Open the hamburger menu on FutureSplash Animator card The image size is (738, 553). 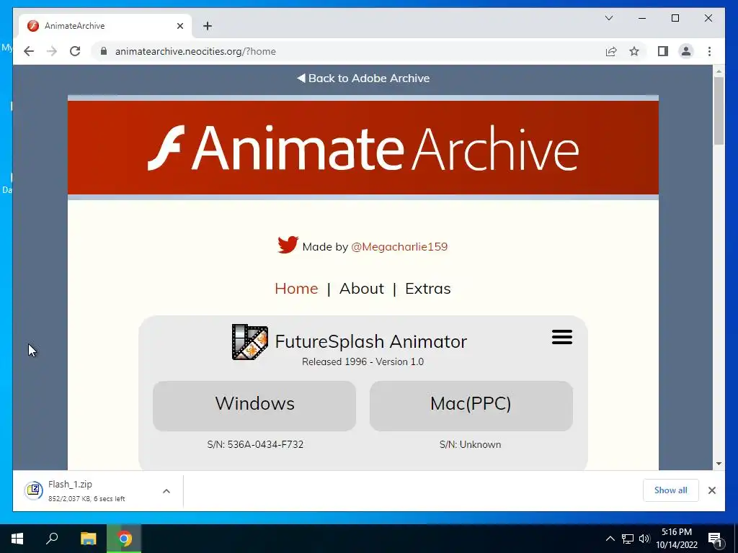coord(562,337)
